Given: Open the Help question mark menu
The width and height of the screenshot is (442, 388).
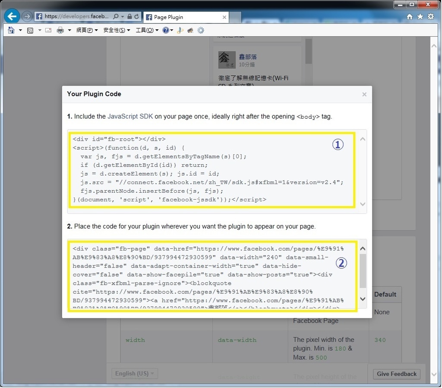Looking at the screenshot, I should pyautogui.click(x=167, y=30).
